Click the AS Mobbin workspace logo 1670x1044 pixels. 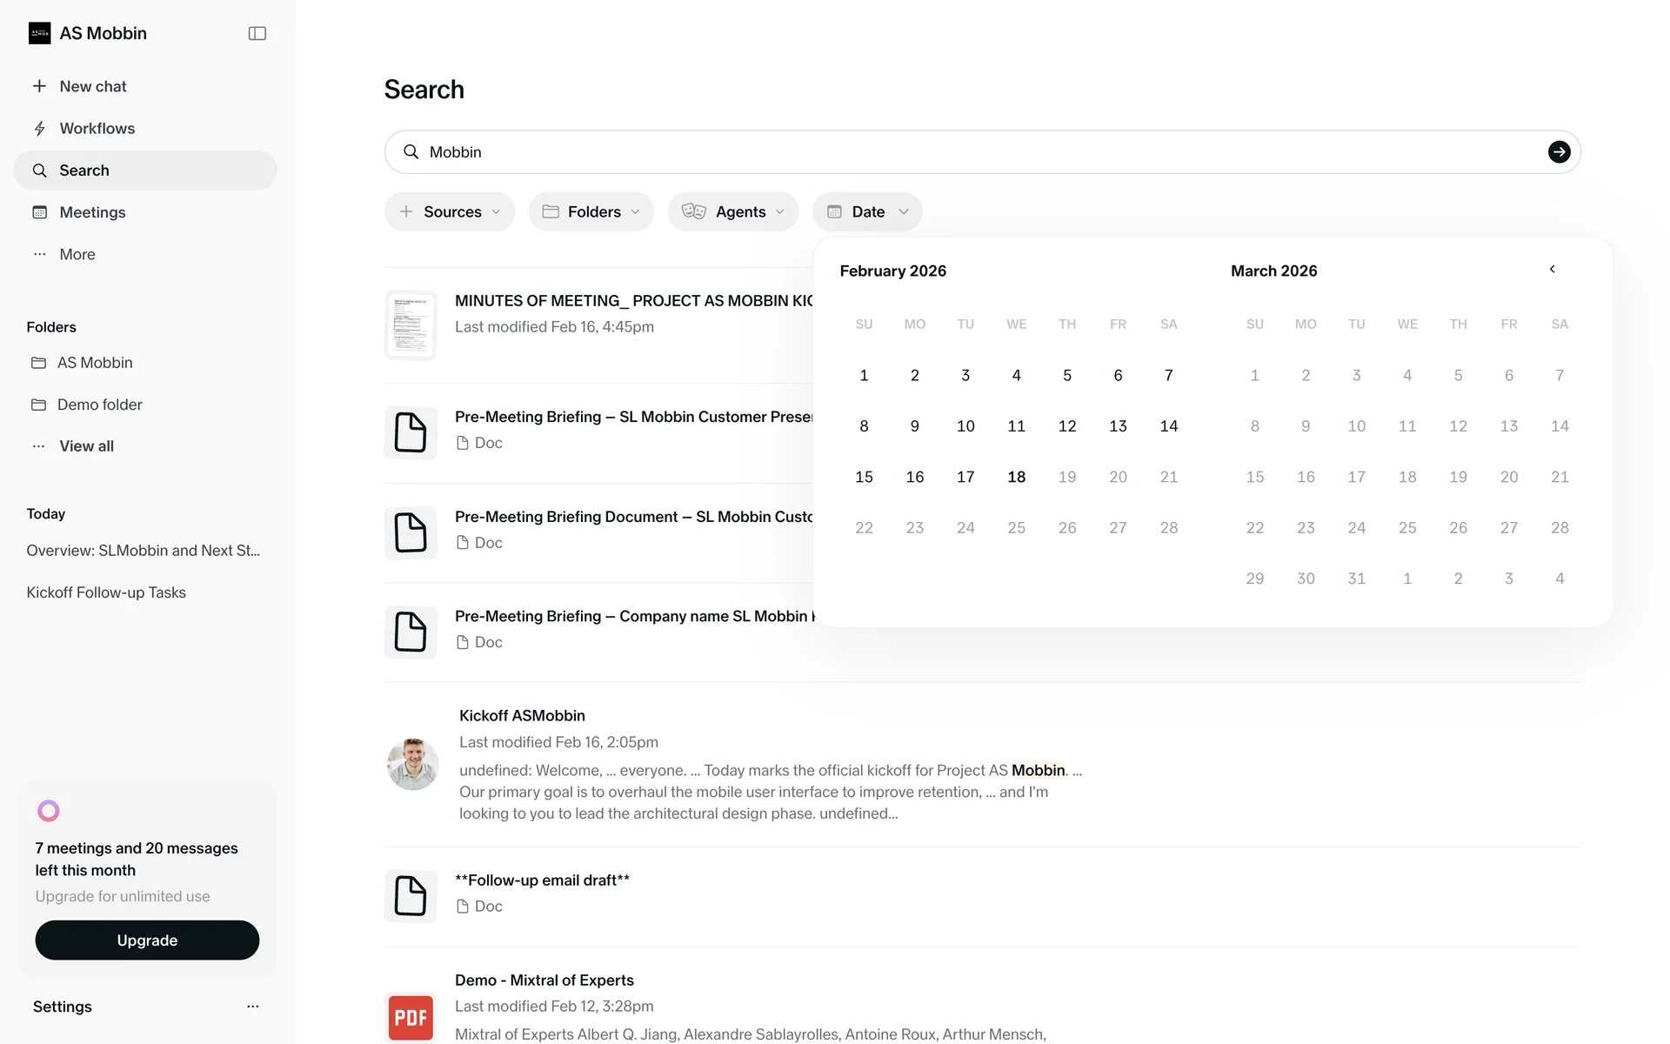[39, 33]
